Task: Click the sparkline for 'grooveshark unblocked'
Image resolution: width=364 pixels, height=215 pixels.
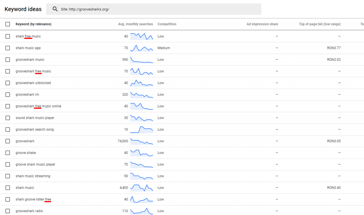Action: click(x=141, y=83)
